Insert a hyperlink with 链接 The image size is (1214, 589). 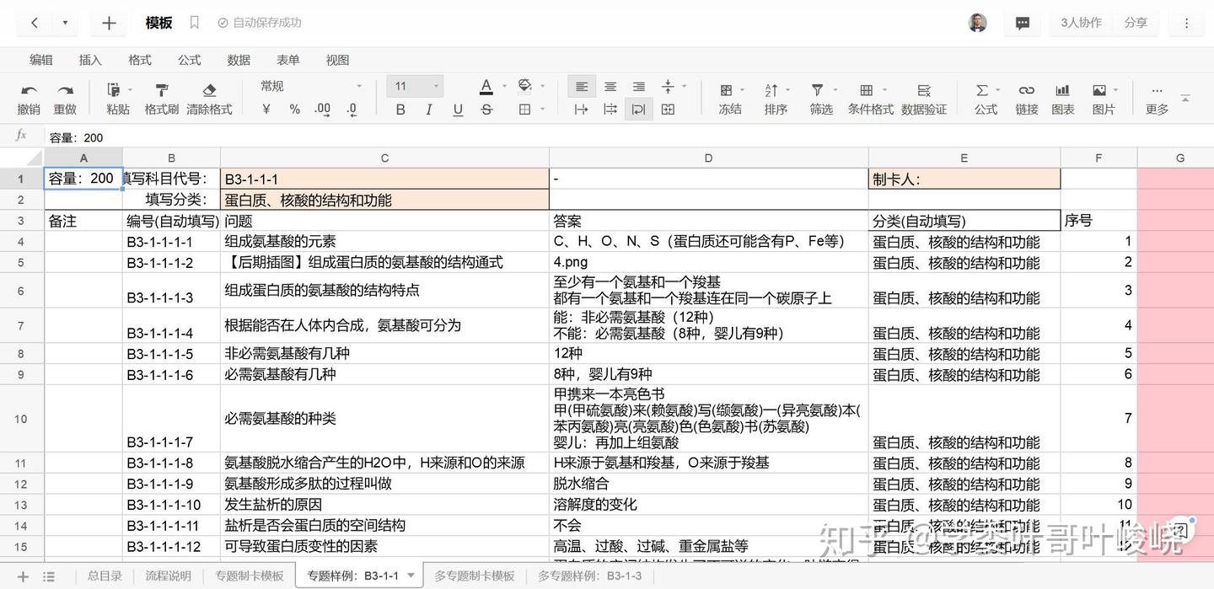pyautogui.click(x=1026, y=98)
